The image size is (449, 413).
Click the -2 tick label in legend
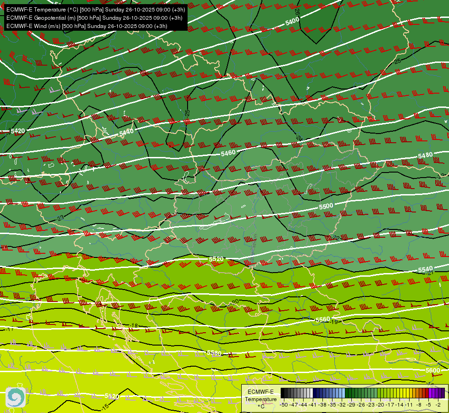(438, 405)
